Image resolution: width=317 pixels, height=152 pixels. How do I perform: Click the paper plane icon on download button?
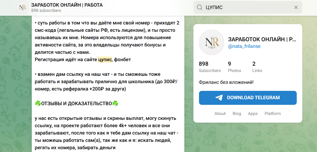pyautogui.click(x=219, y=98)
